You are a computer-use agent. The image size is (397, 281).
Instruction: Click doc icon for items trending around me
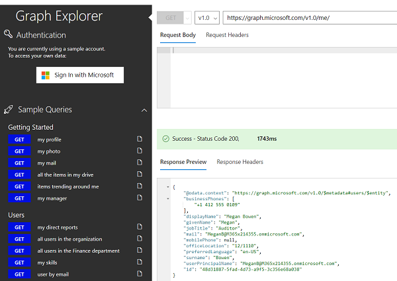(140, 186)
